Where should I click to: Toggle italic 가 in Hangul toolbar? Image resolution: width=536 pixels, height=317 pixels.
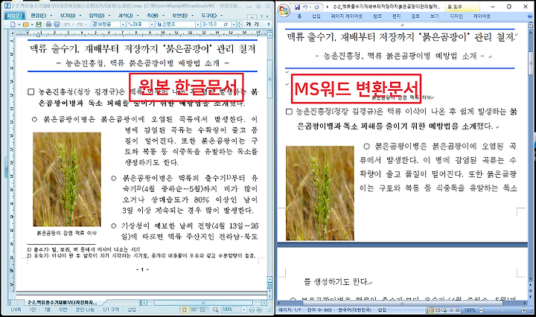(x=256, y=25)
